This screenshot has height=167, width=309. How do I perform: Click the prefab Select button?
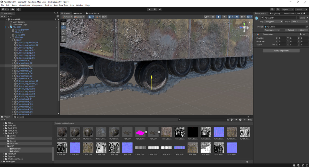pos(291,30)
